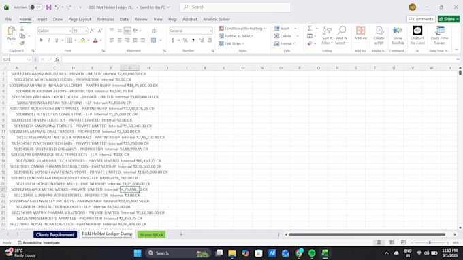Toggle Middle Align vertical alignment
The width and height of the screenshot is (463, 260).
point(120,31)
